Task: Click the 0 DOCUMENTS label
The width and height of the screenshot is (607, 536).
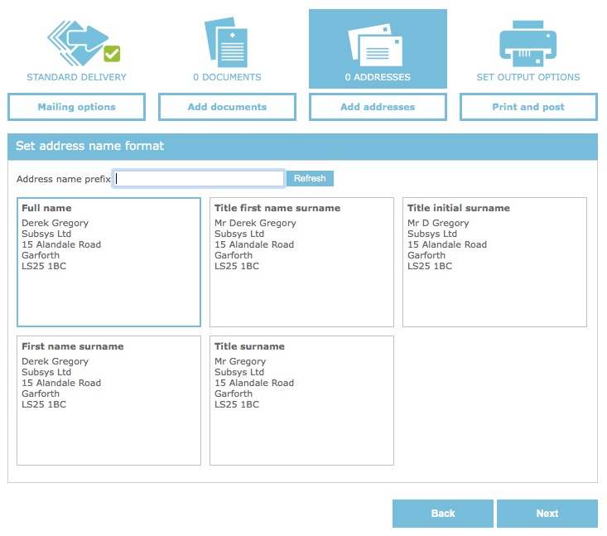Action: pos(227,77)
